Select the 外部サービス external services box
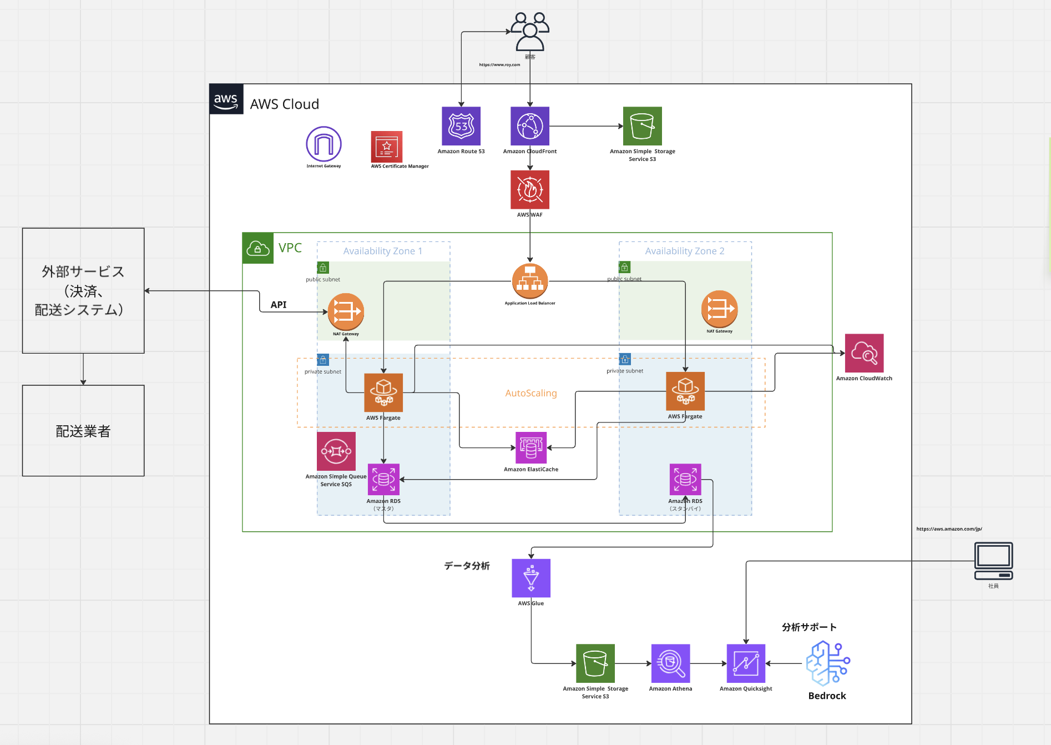This screenshot has height=745, width=1051. click(83, 290)
